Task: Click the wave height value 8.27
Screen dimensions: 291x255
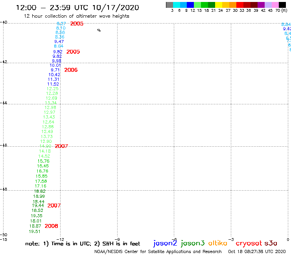Action: [61, 24]
